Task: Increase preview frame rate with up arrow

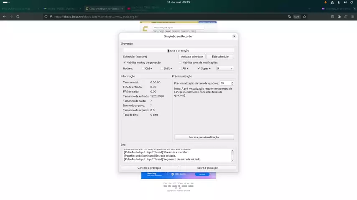Action: [x=232, y=82]
